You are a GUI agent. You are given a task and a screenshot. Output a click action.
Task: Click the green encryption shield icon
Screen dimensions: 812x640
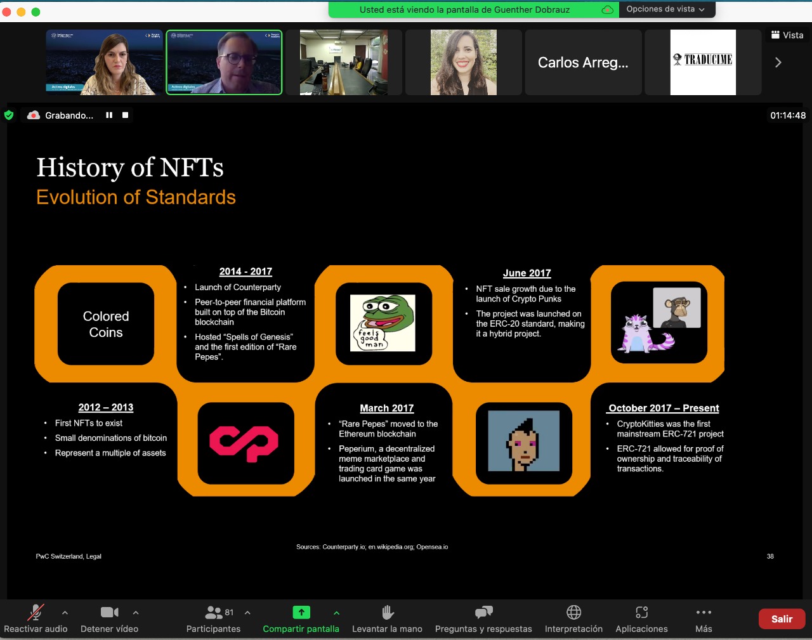(9, 115)
